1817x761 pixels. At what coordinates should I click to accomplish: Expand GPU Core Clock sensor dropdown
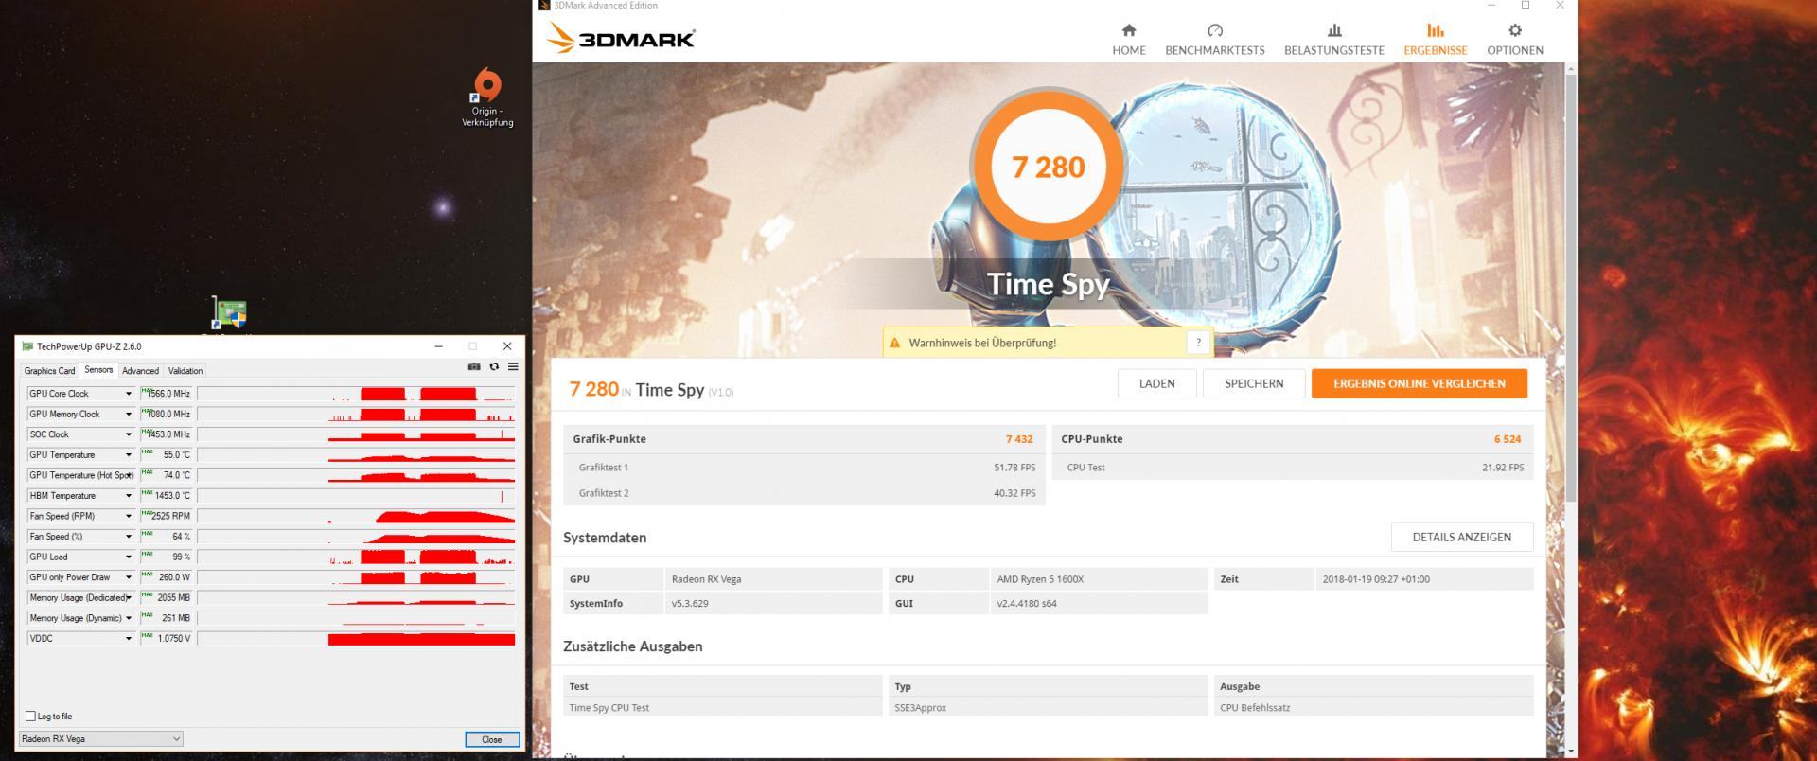pyautogui.click(x=129, y=394)
